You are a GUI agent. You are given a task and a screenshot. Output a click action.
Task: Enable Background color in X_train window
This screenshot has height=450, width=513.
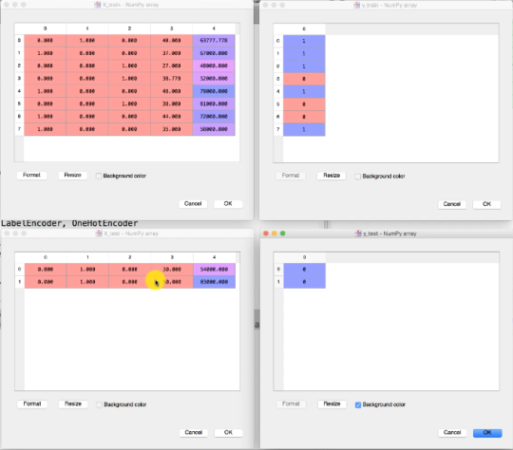(99, 176)
